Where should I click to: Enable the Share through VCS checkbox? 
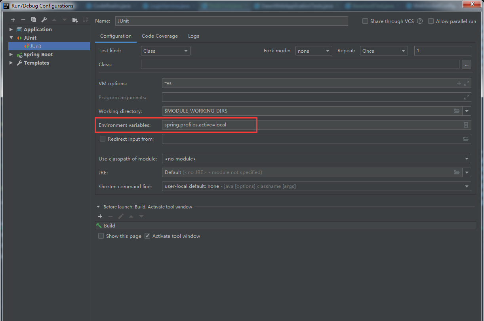pyautogui.click(x=365, y=21)
